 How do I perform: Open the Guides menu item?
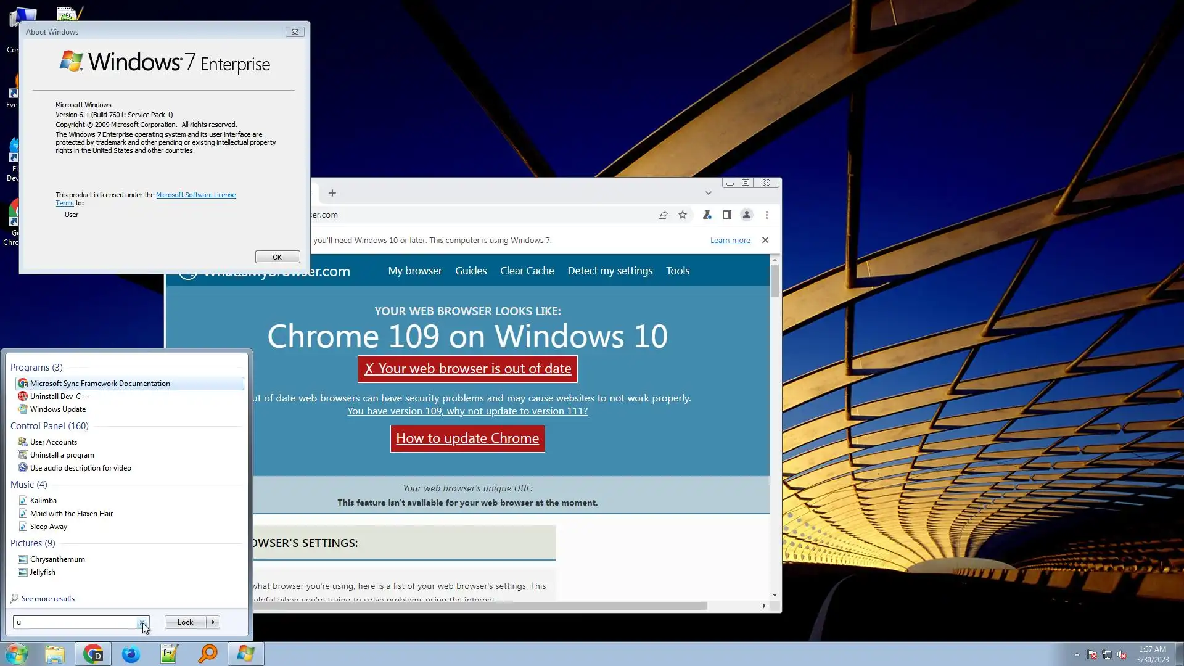[x=471, y=271]
